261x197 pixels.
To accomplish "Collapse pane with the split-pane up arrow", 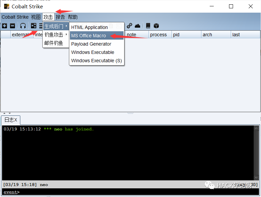I will [4, 113].
